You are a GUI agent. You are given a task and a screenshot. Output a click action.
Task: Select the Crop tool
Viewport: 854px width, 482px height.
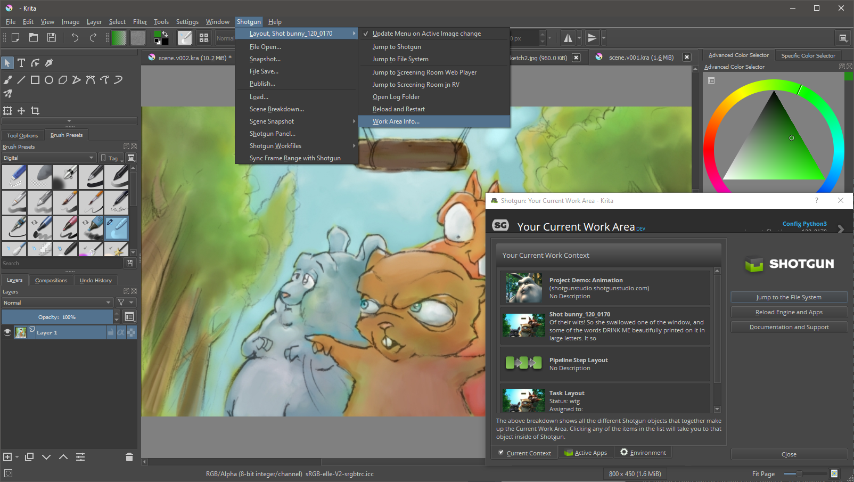coord(35,111)
